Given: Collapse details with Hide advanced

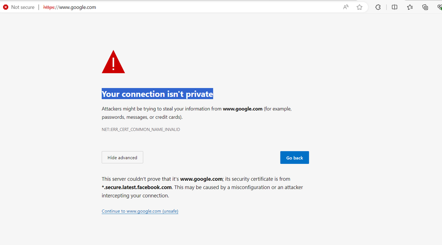Looking at the screenshot, I should pos(122,157).
